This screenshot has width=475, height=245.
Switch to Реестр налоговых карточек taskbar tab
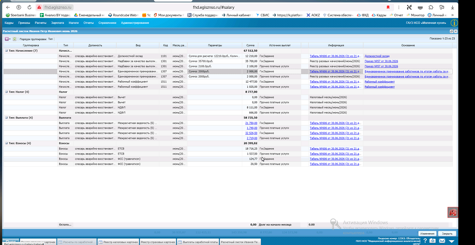click(118, 242)
